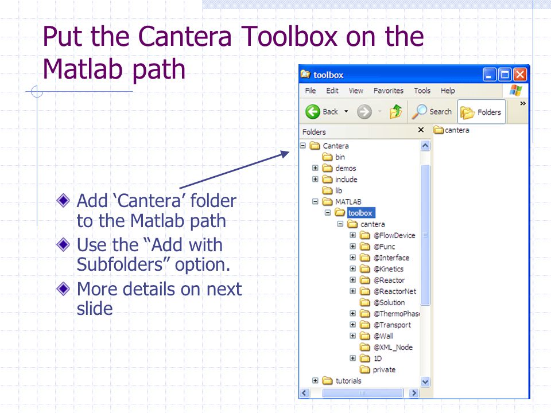This screenshot has height=413, width=551.
Task: Open the Favorites menu
Action: click(389, 91)
